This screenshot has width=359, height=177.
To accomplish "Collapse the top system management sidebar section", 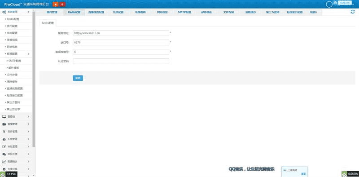I will [28, 12].
